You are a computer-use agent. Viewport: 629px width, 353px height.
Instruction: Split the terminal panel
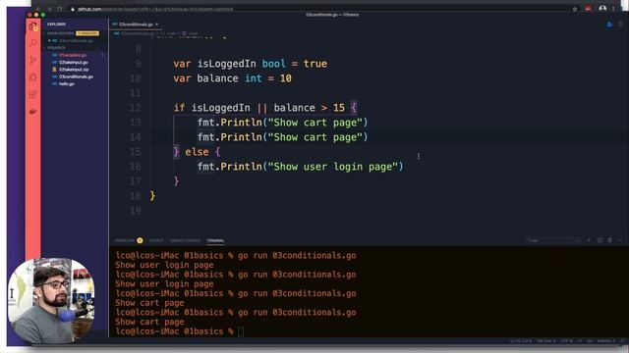click(x=600, y=240)
